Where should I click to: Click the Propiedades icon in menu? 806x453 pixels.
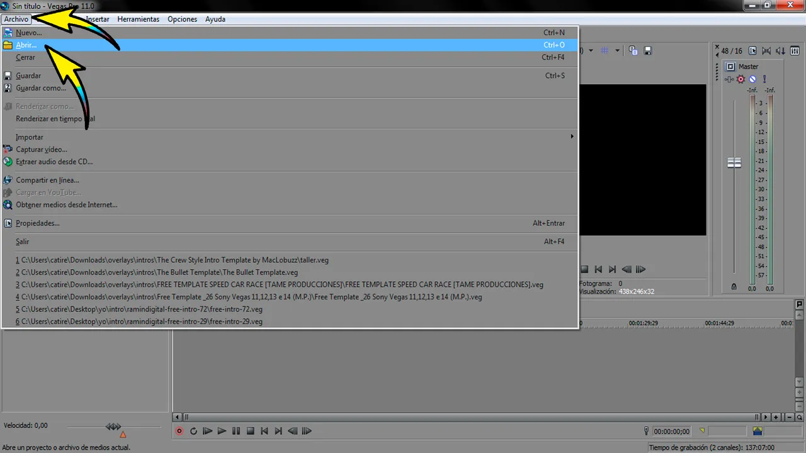point(8,223)
